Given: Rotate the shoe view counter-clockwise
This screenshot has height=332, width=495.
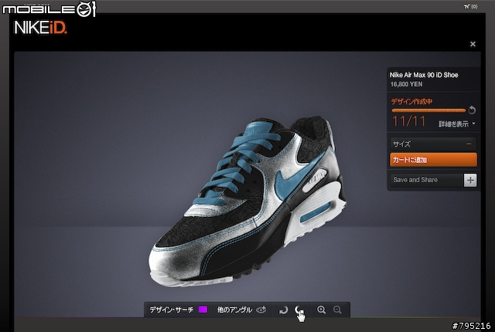Looking at the screenshot, I should [x=299, y=310].
